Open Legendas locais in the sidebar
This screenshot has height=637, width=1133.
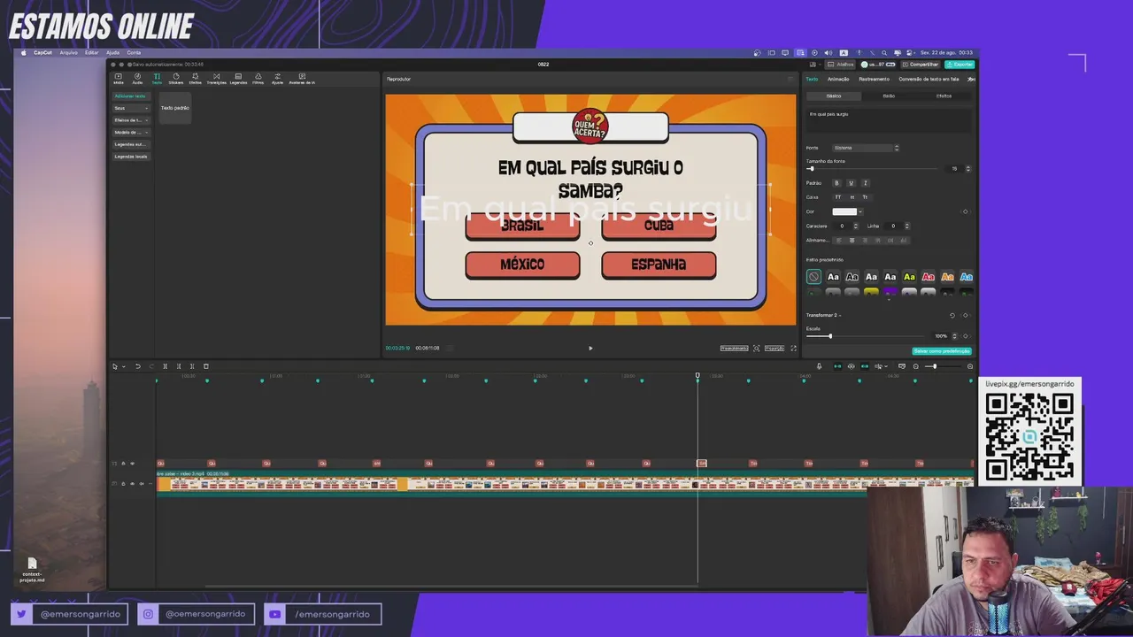pyautogui.click(x=130, y=157)
